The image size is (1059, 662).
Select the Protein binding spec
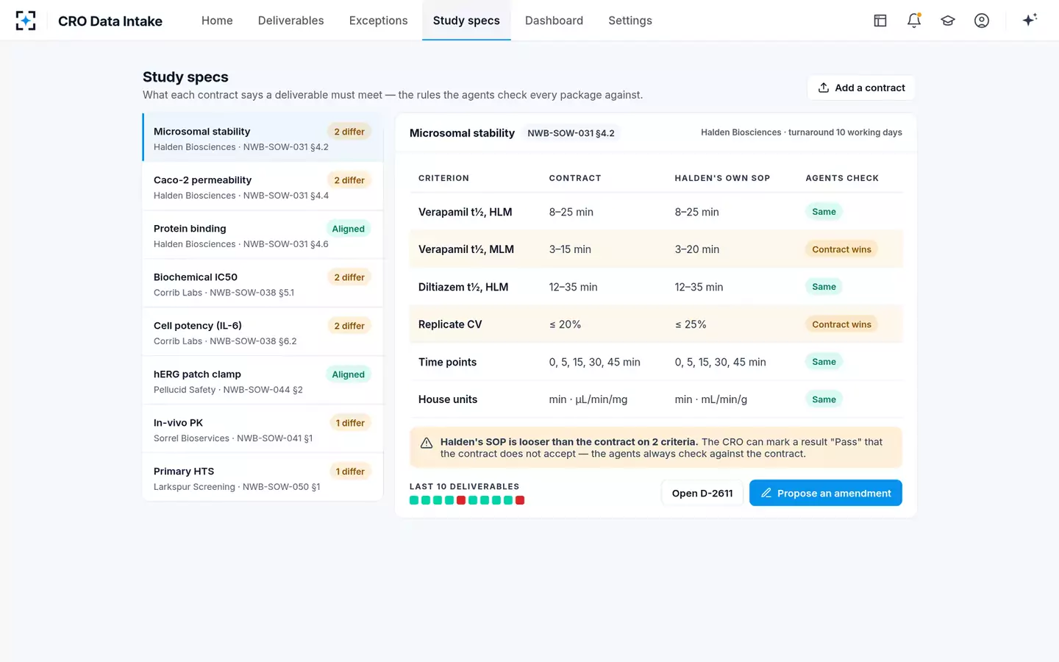[263, 235]
